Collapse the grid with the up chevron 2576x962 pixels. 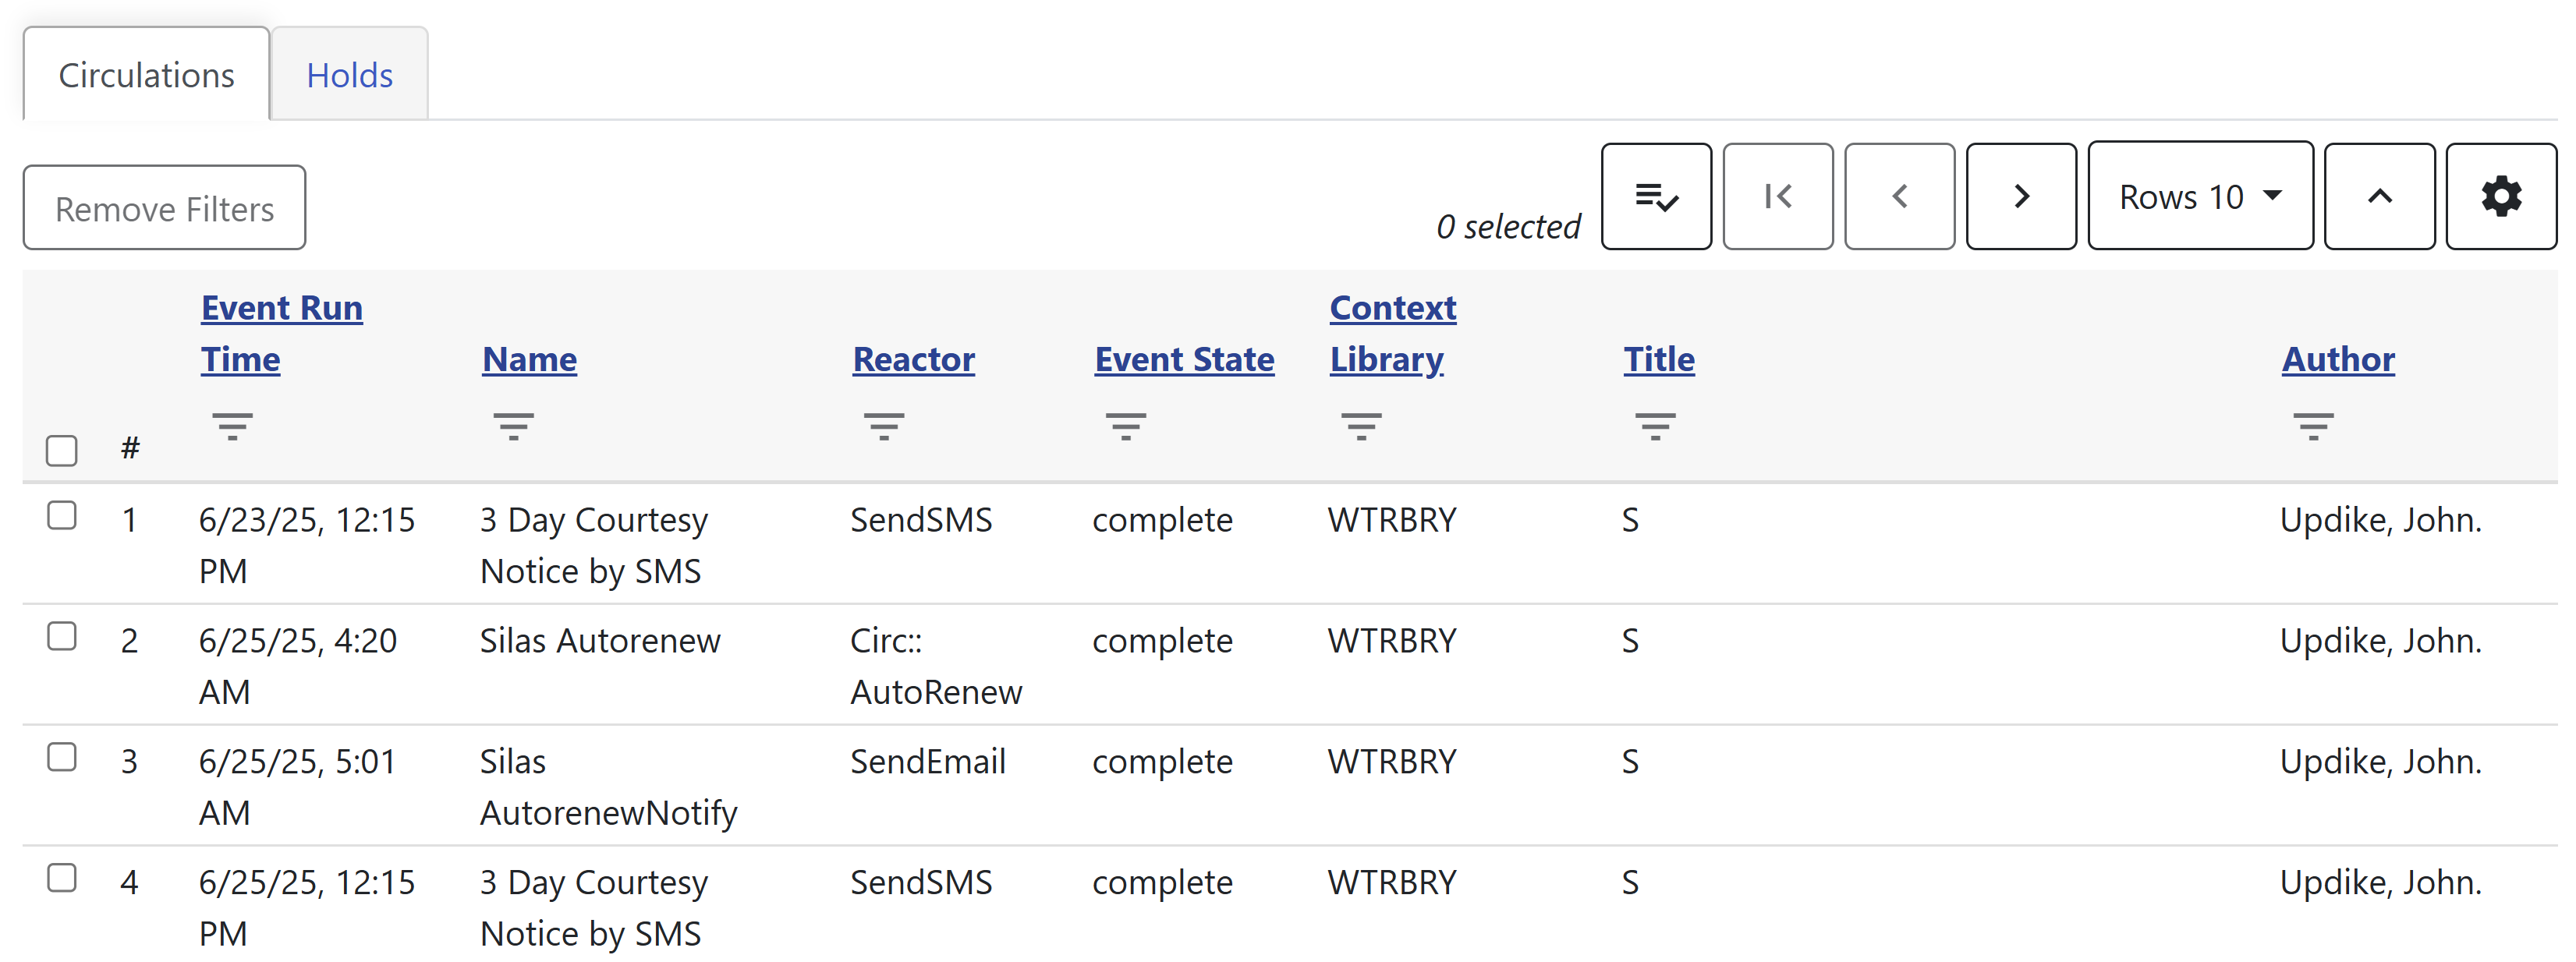(x=2379, y=196)
